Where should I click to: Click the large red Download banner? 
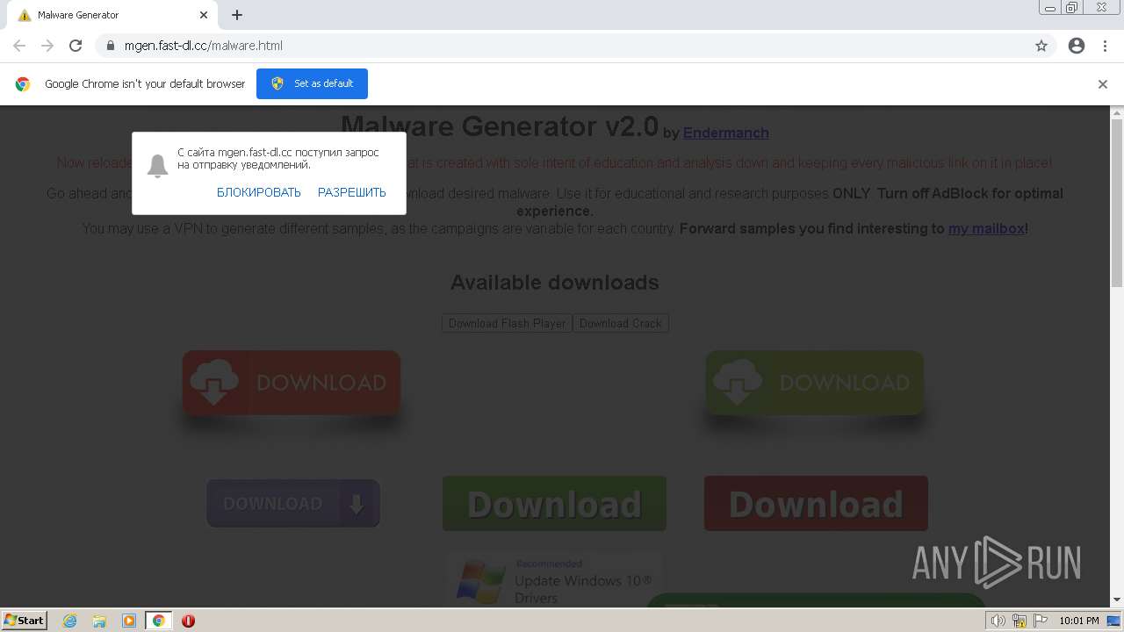tap(816, 503)
